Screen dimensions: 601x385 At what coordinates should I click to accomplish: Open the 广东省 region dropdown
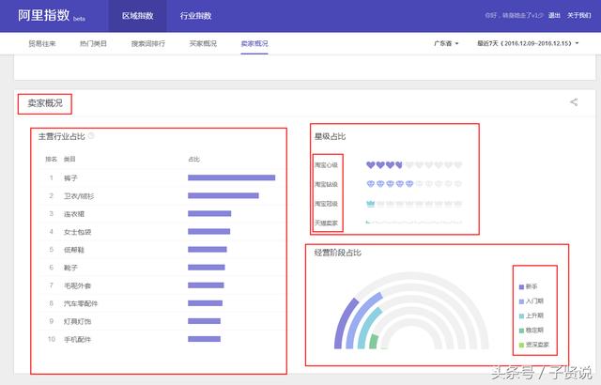coord(446,43)
